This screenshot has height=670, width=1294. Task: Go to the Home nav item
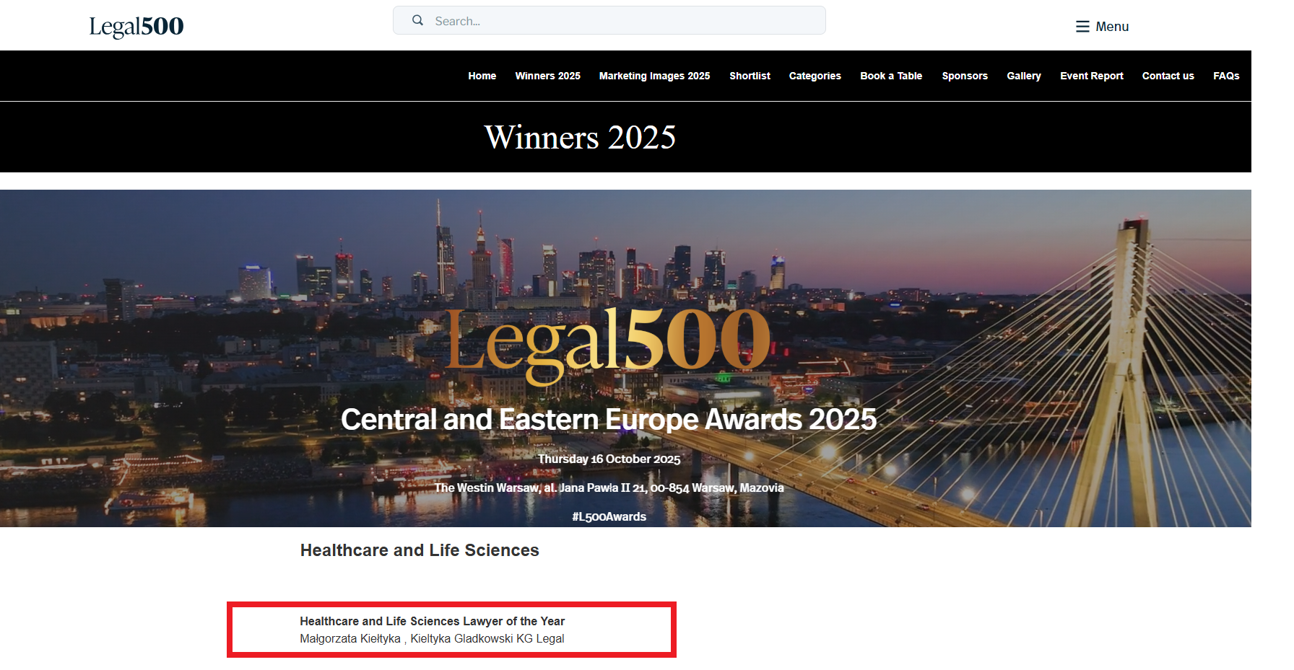482,76
